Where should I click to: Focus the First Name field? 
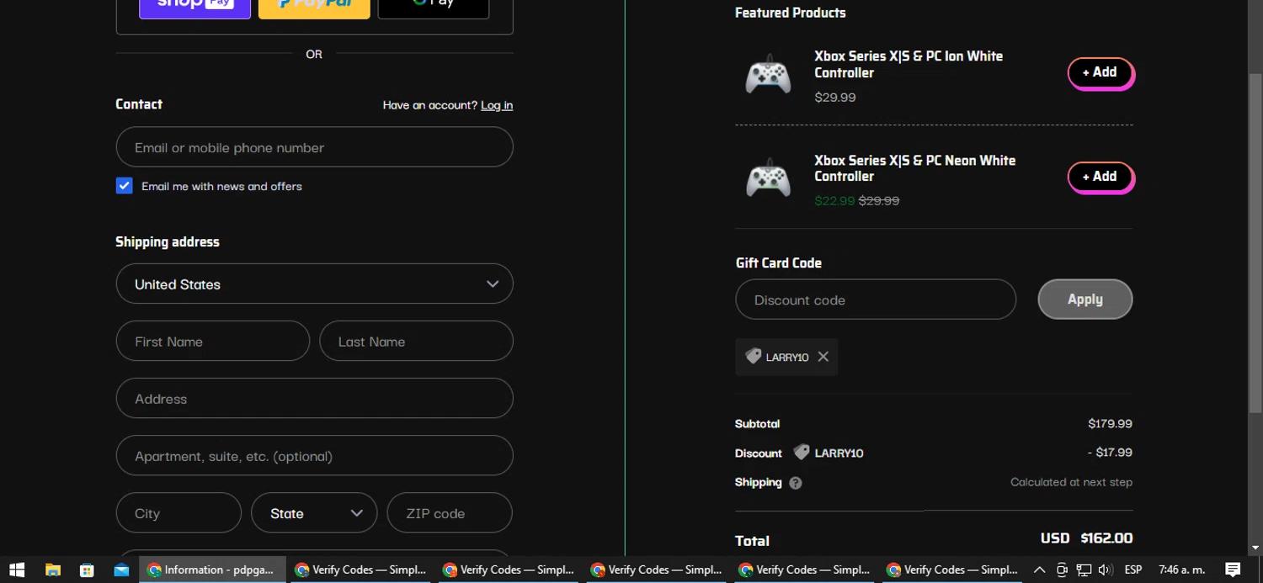point(212,341)
